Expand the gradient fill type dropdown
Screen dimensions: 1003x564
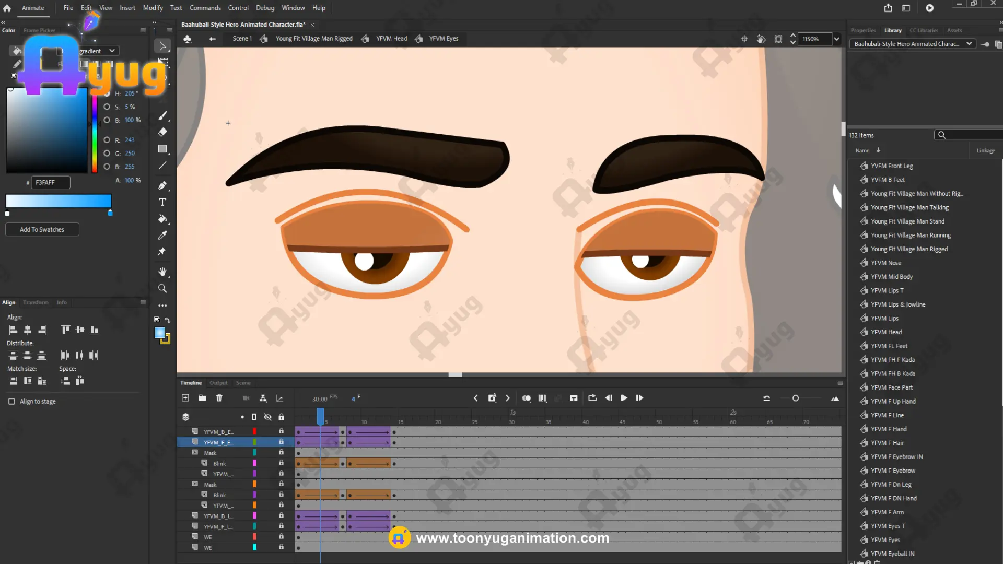click(x=112, y=51)
